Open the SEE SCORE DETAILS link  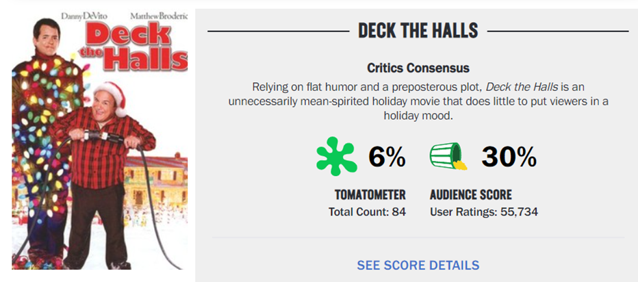pyautogui.click(x=418, y=266)
